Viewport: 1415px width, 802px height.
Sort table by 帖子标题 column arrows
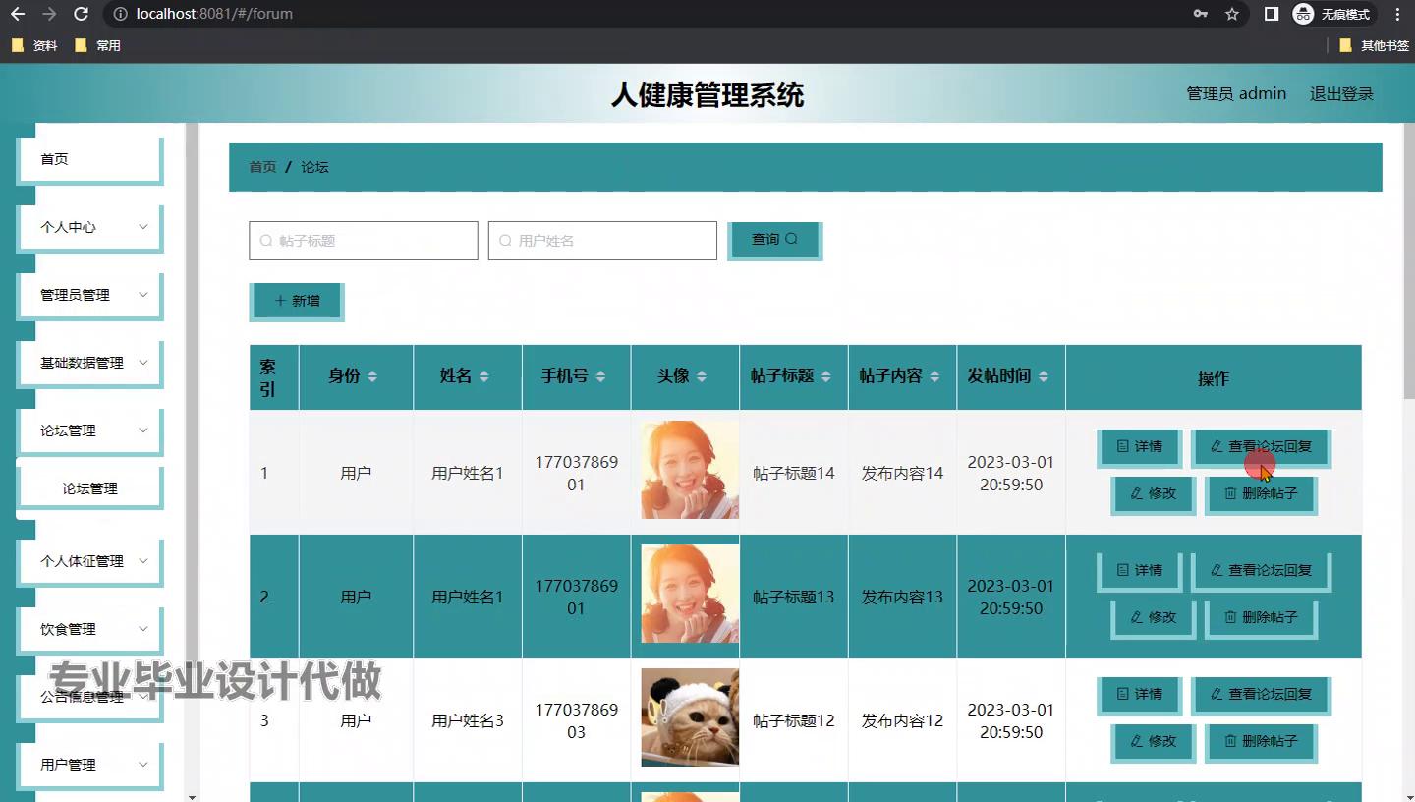[825, 377]
